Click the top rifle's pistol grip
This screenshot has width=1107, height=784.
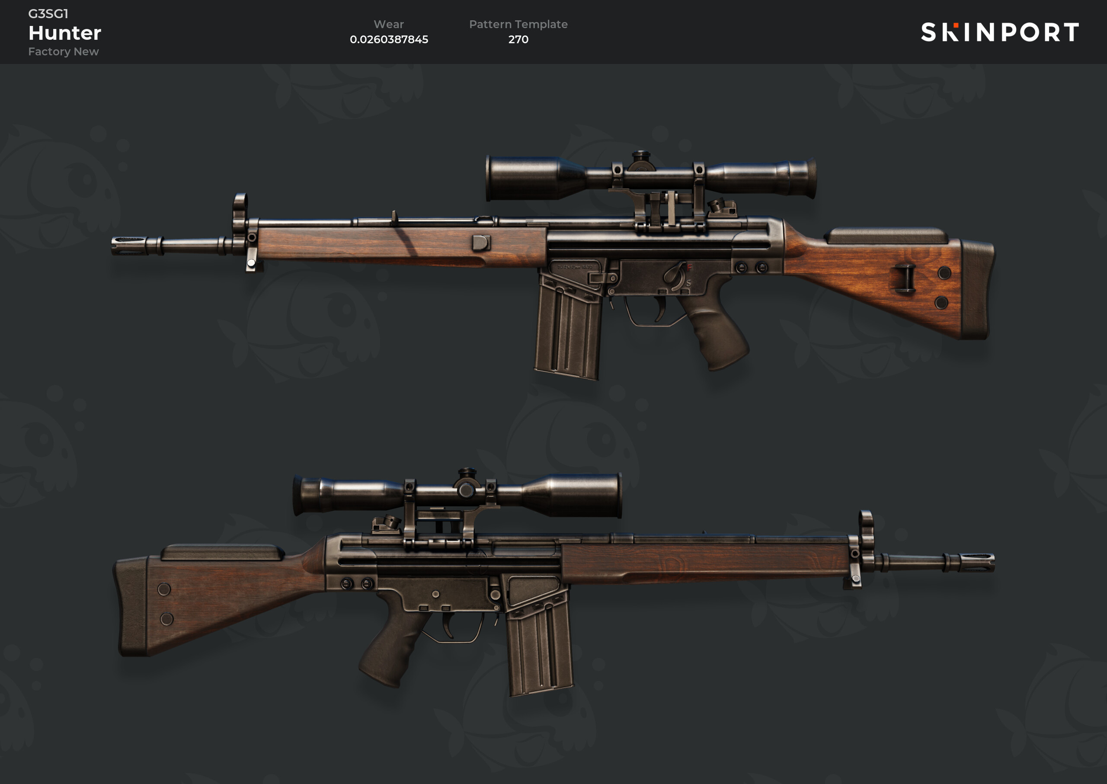click(717, 329)
